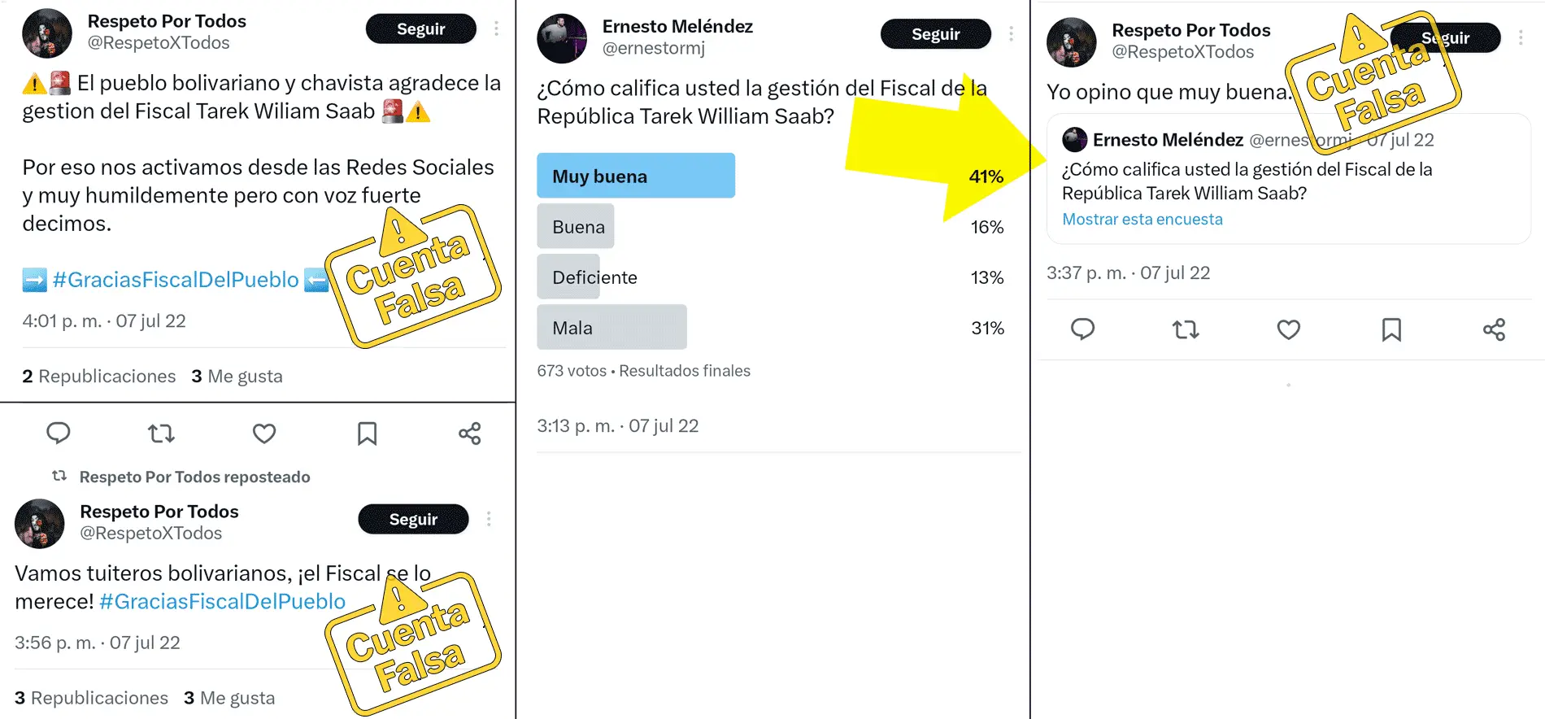The image size is (1545, 719).
Task: Bookmark the right-column quote tweet
Action: [x=1391, y=329]
